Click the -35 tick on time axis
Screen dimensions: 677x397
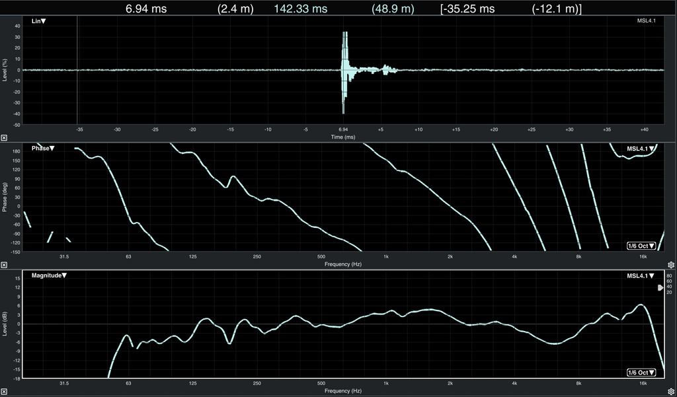(79, 129)
